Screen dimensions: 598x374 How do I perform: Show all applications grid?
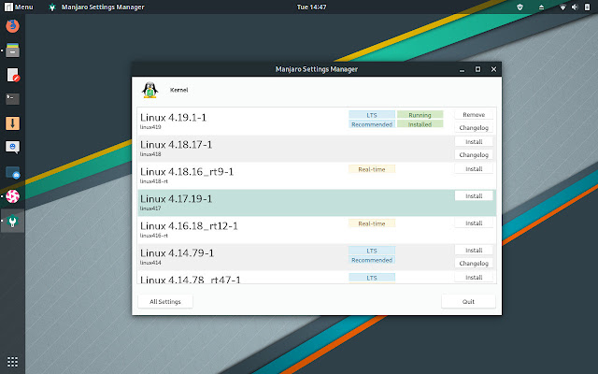[12, 362]
